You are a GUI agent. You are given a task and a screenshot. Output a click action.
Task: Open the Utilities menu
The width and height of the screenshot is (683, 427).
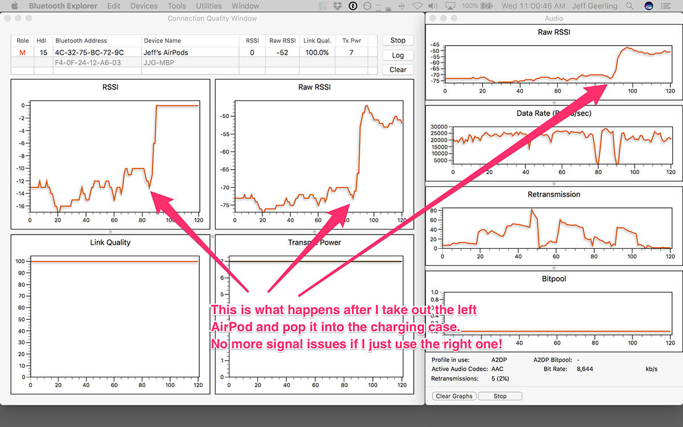pos(209,6)
